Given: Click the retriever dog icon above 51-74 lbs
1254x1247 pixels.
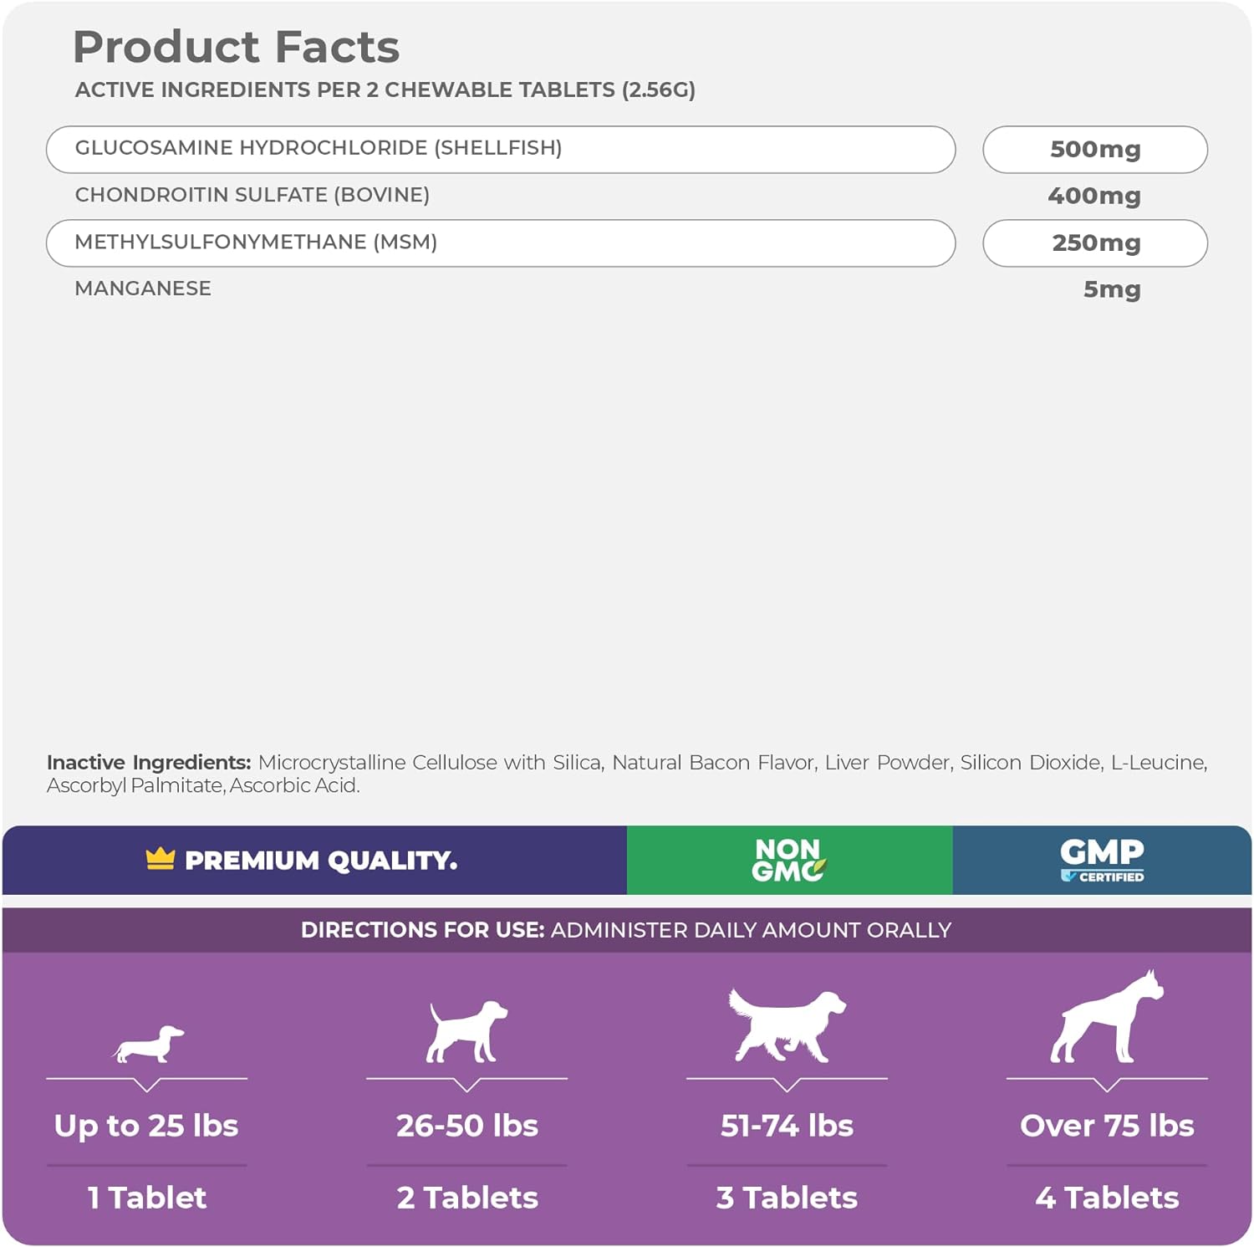Looking at the screenshot, I should point(786,1025).
